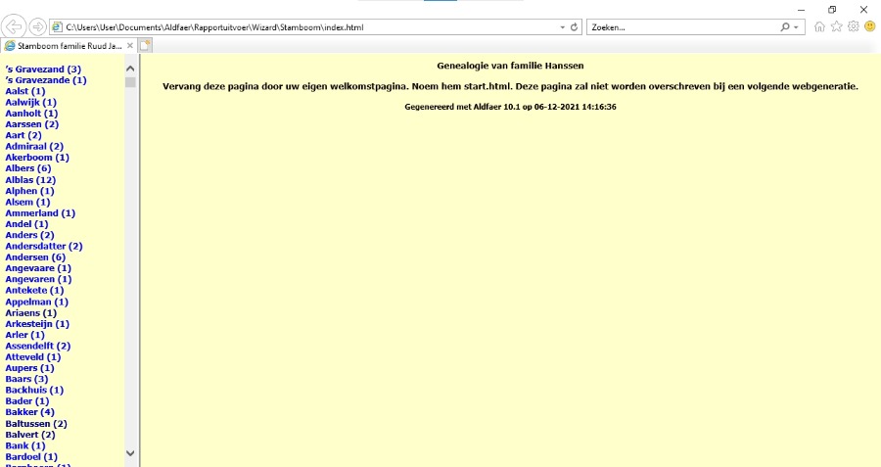This screenshot has height=467, width=881.
Task: Open a new tab with the blank tab button
Action: pyautogui.click(x=146, y=45)
